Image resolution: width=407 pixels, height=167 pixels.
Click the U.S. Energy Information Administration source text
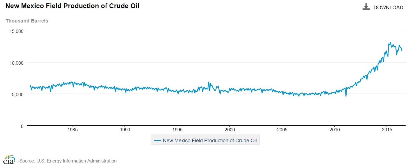pyautogui.click(x=68, y=161)
